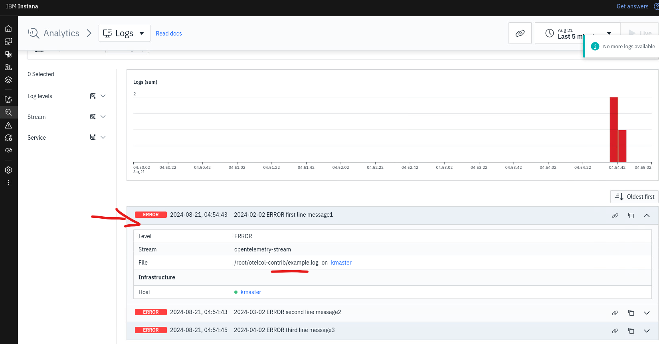Click the copy link button in header
This screenshot has width=659, height=344.
[x=520, y=33]
